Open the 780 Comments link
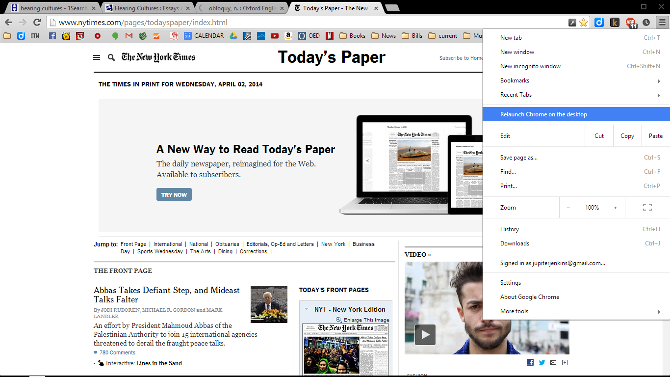670x377 pixels. pos(117,352)
